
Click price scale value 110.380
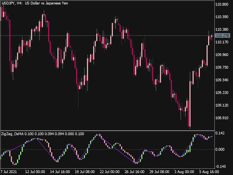[x=222, y=30]
